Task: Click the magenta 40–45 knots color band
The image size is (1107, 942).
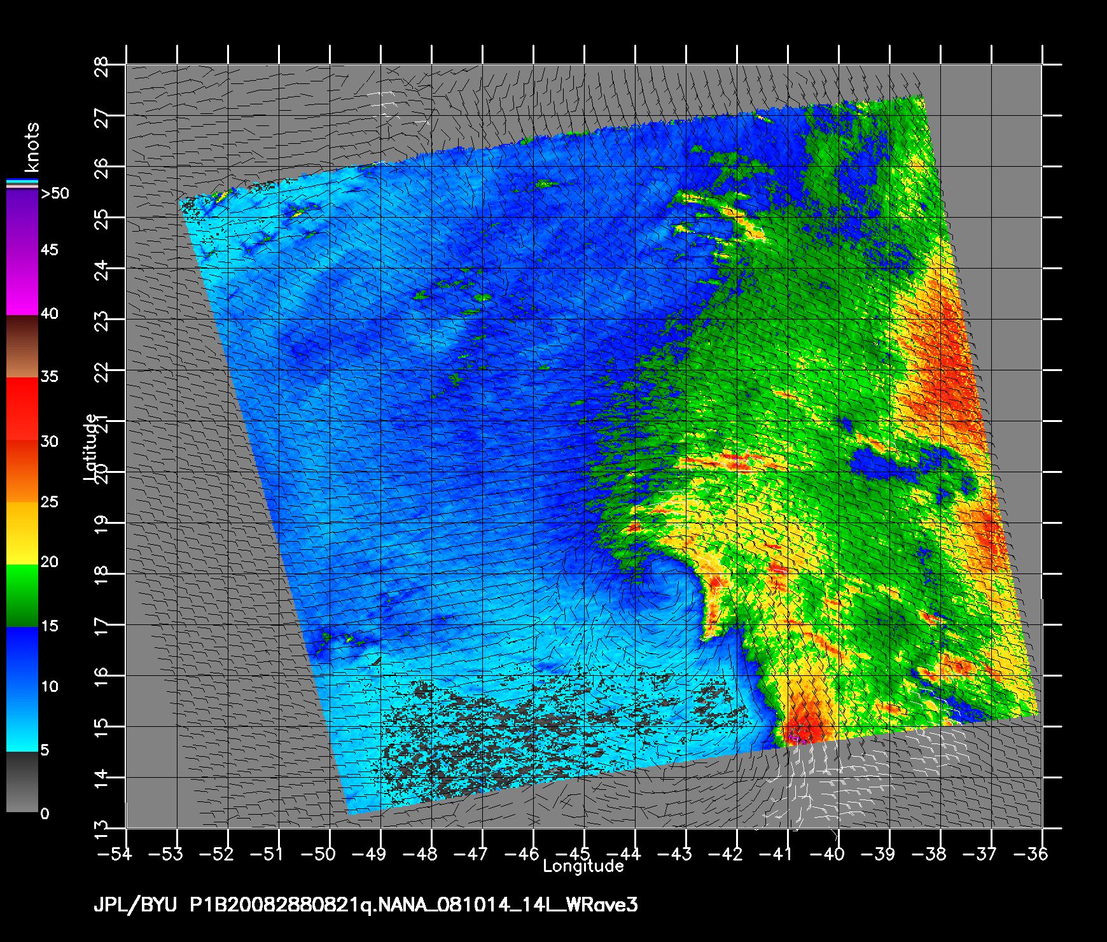Action: [x=22, y=284]
